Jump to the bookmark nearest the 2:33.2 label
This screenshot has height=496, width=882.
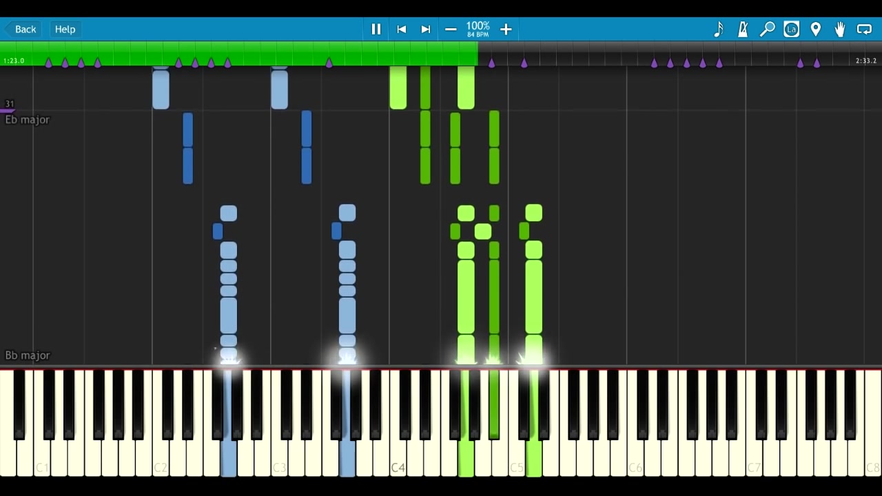(x=817, y=63)
